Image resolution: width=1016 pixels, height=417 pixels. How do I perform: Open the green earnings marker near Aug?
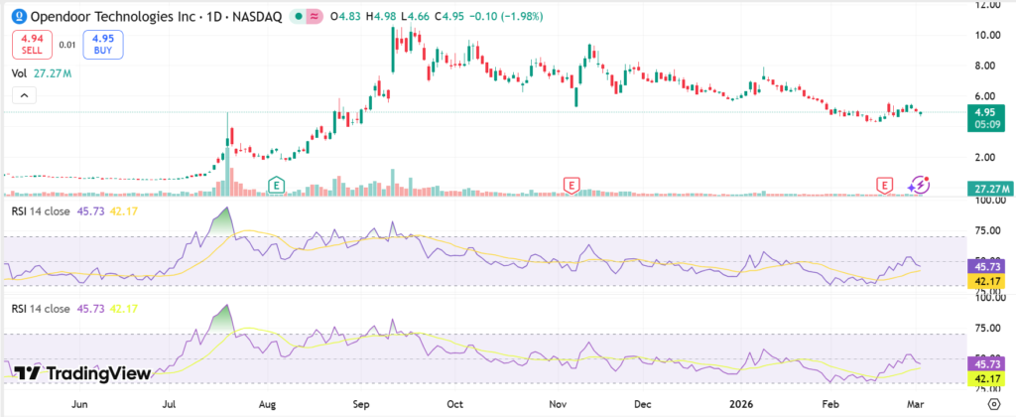point(277,186)
